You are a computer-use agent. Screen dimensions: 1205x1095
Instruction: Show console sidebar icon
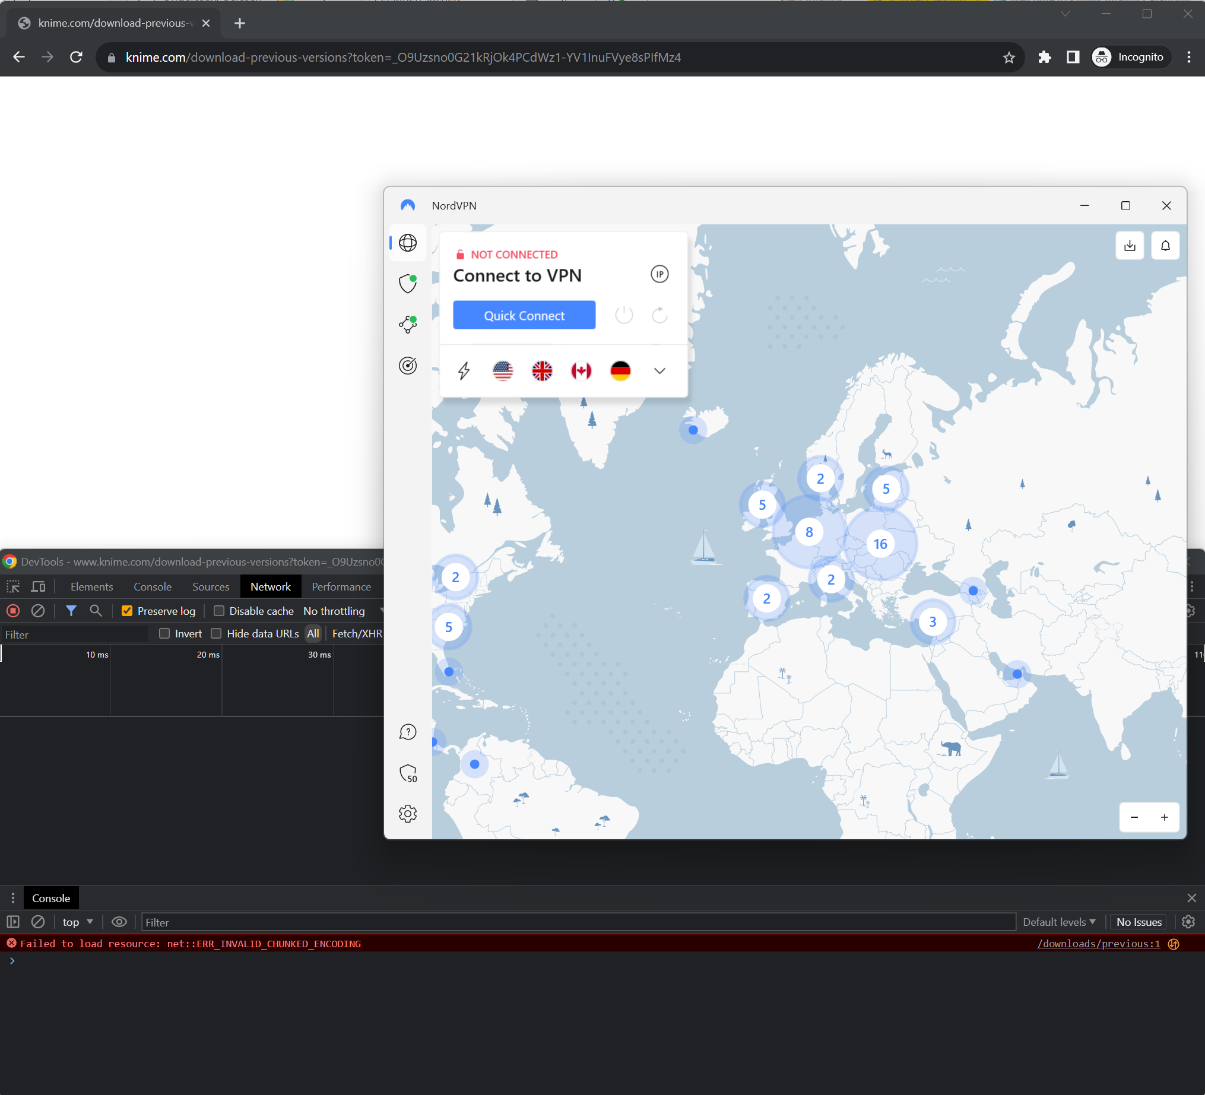point(13,922)
